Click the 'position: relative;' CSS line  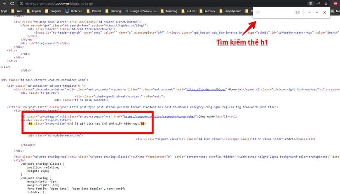pyautogui.click(x=43, y=167)
